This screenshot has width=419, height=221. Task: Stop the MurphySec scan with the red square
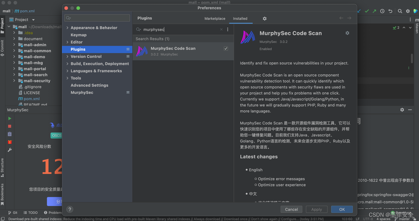pyautogui.click(x=10, y=126)
